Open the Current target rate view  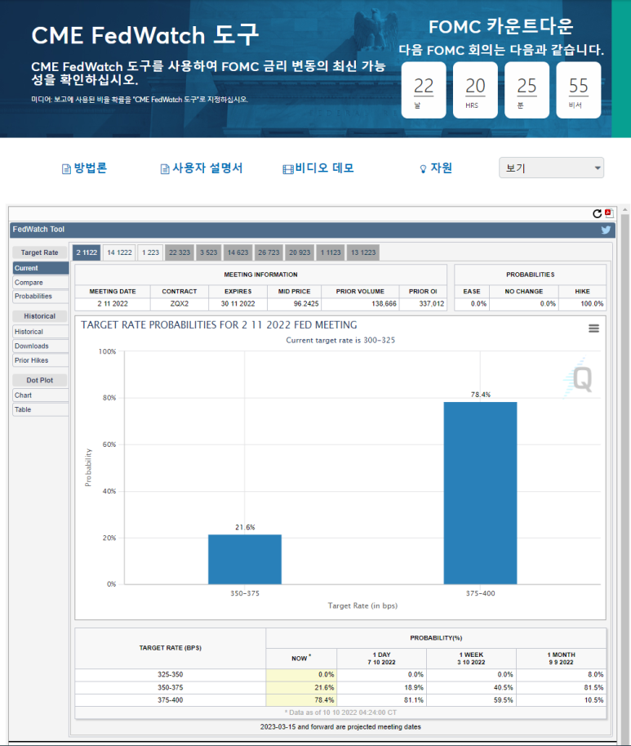tap(41, 268)
